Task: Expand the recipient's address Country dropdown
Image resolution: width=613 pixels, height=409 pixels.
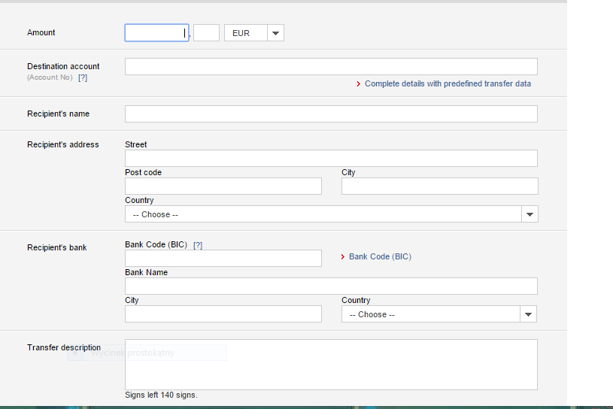Action: (332, 214)
